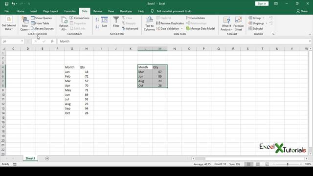Image resolution: width=313 pixels, height=176 pixels.
Task: Click the zoom out minus button
Action: click(274, 164)
